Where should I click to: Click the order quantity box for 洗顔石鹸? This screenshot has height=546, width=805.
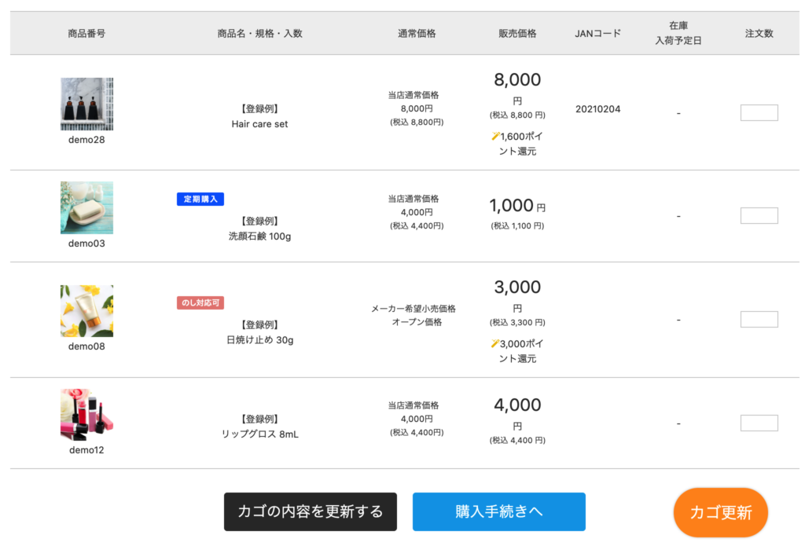(759, 216)
